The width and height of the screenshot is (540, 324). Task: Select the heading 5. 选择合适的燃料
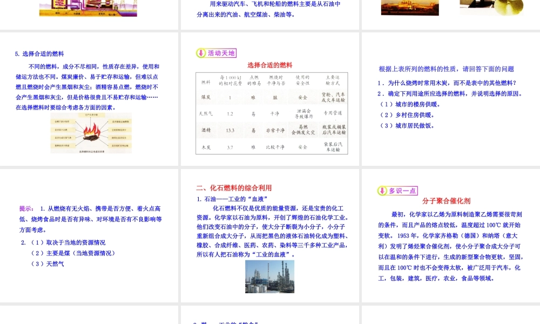click(39, 53)
